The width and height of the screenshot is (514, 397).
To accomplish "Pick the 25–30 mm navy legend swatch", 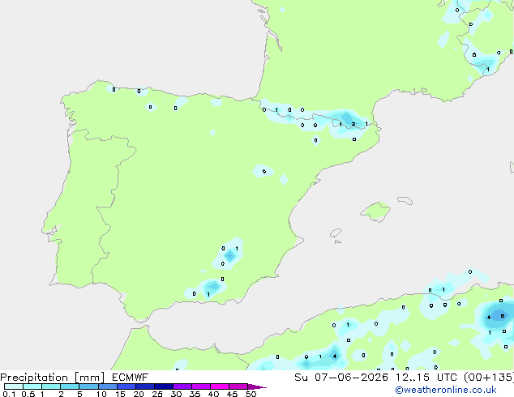I will tap(164, 386).
